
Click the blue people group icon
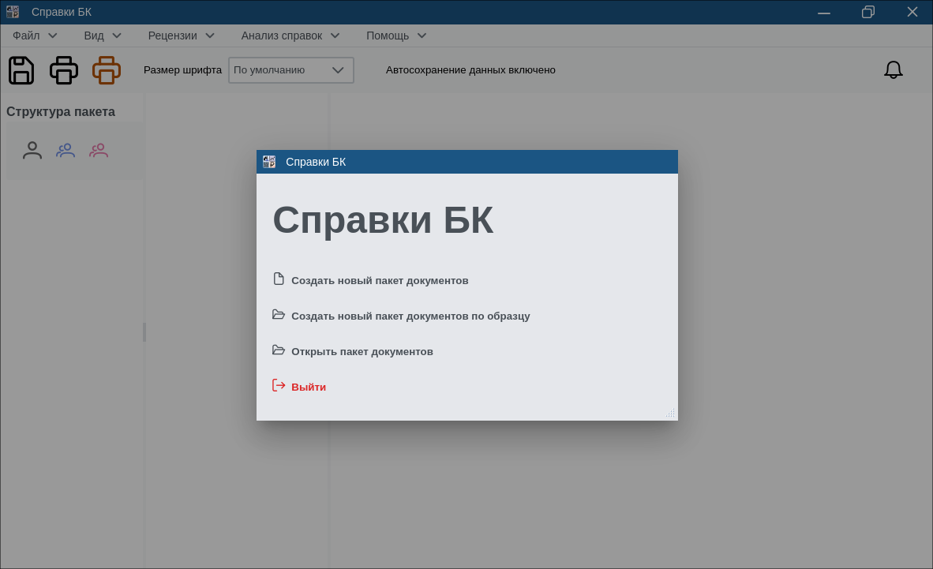66,151
